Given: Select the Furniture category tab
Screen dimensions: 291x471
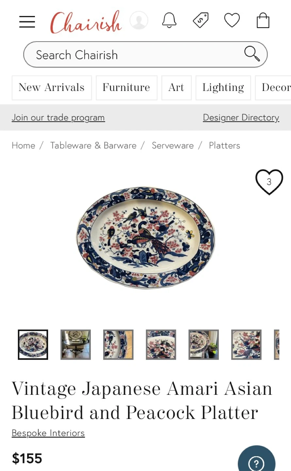Looking at the screenshot, I should pyautogui.click(x=126, y=88).
